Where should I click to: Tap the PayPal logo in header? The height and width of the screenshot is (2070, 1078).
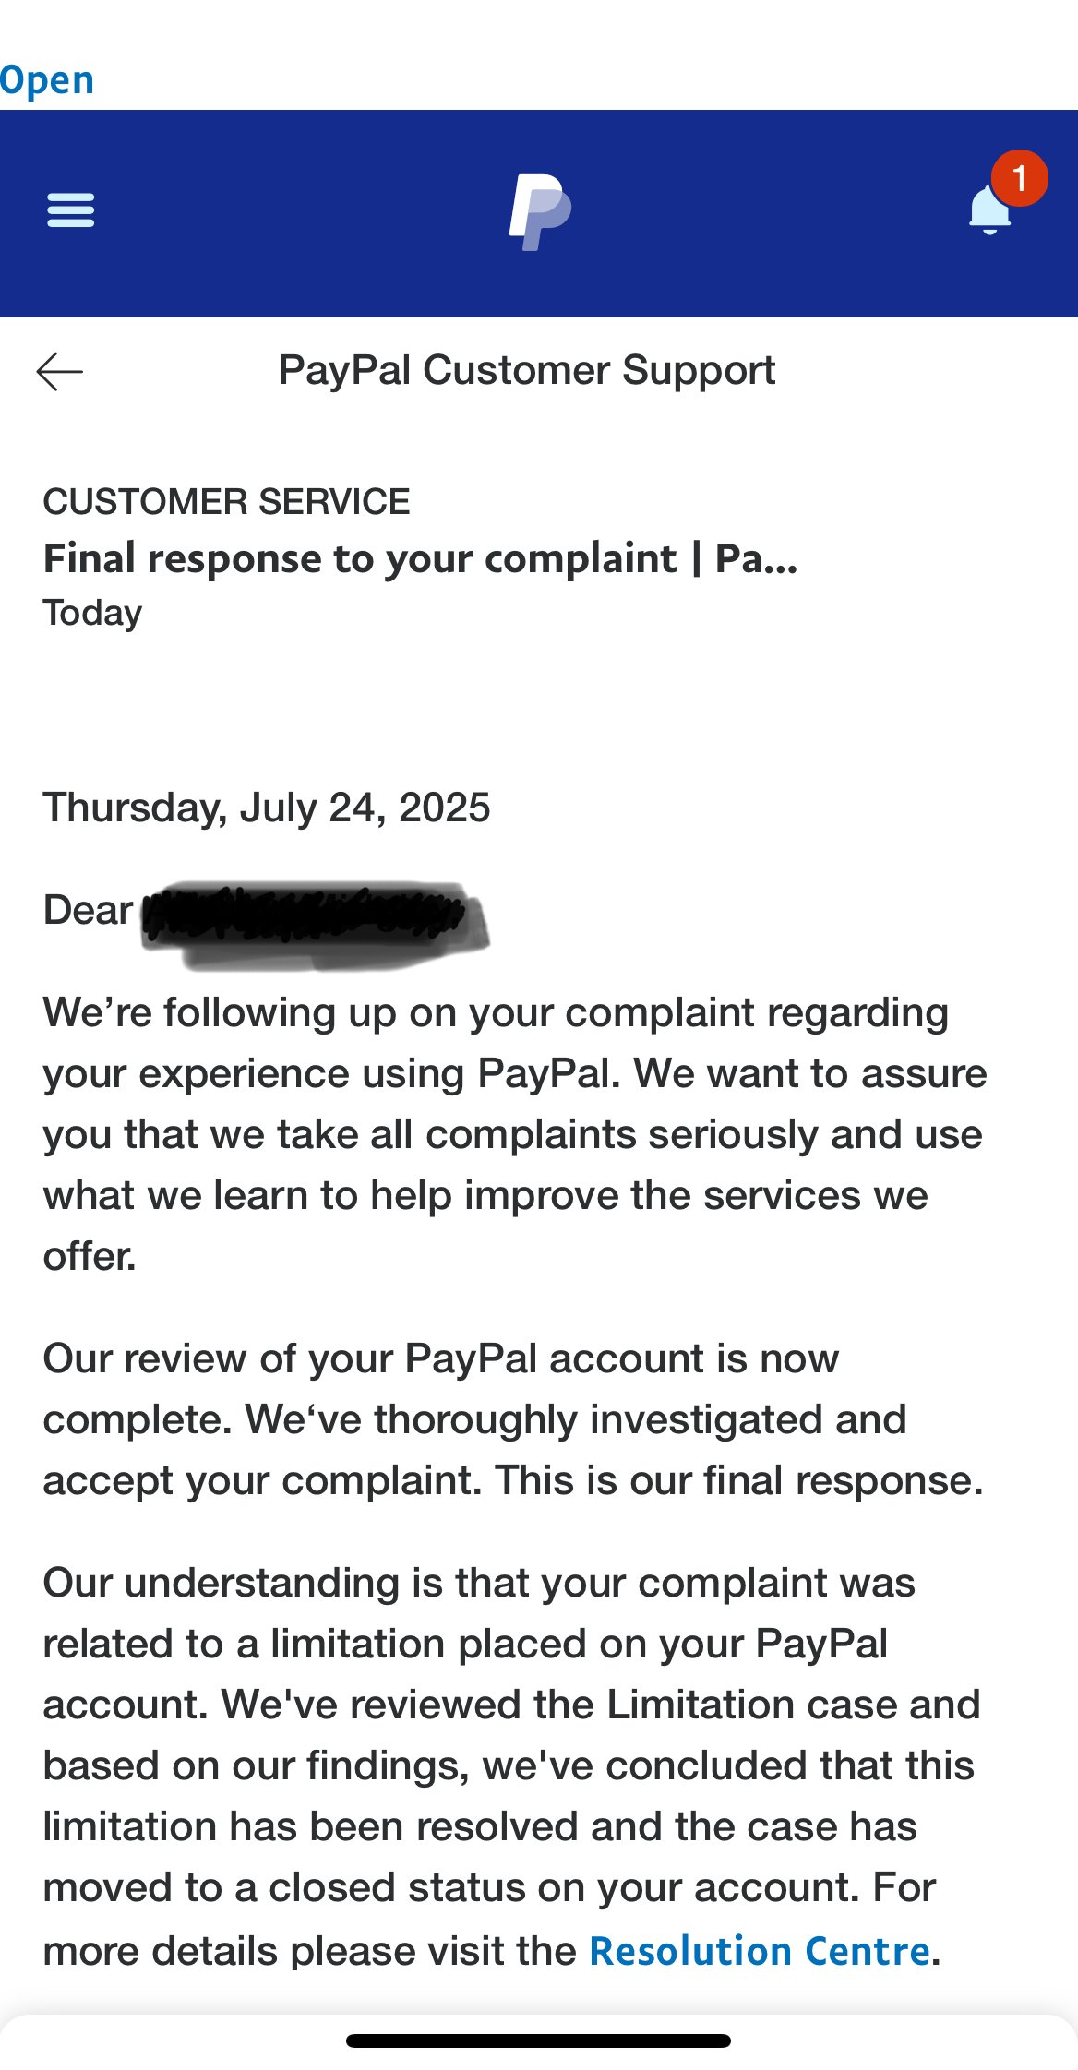coord(540,211)
